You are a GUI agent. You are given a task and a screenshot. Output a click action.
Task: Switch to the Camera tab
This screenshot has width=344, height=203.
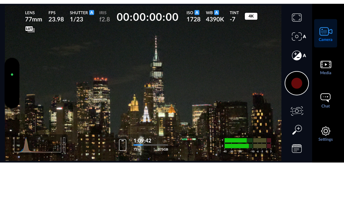(325, 34)
